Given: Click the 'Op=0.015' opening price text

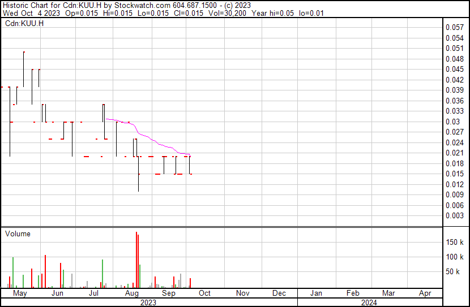Looking at the screenshot, I should pos(82,13).
